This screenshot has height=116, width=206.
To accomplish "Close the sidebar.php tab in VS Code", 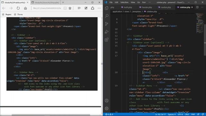I will pos(192,7).
